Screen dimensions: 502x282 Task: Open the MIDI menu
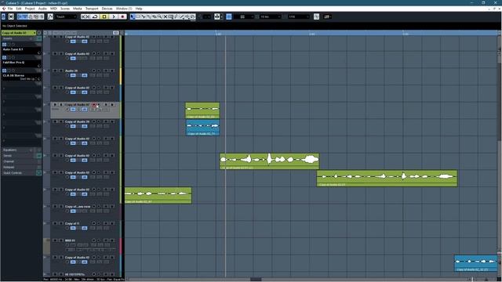[53, 9]
